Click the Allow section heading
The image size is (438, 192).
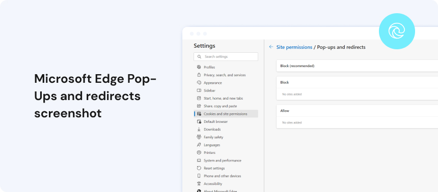285,111
